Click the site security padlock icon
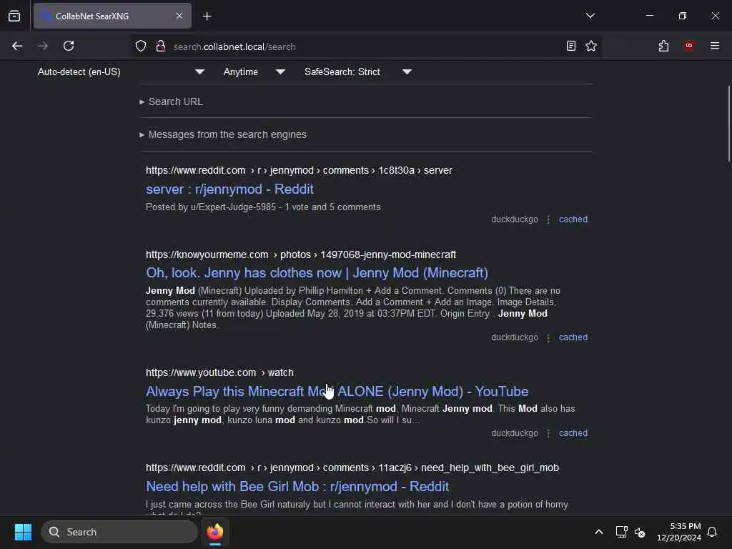Image resolution: width=732 pixels, height=549 pixels. click(x=161, y=46)
